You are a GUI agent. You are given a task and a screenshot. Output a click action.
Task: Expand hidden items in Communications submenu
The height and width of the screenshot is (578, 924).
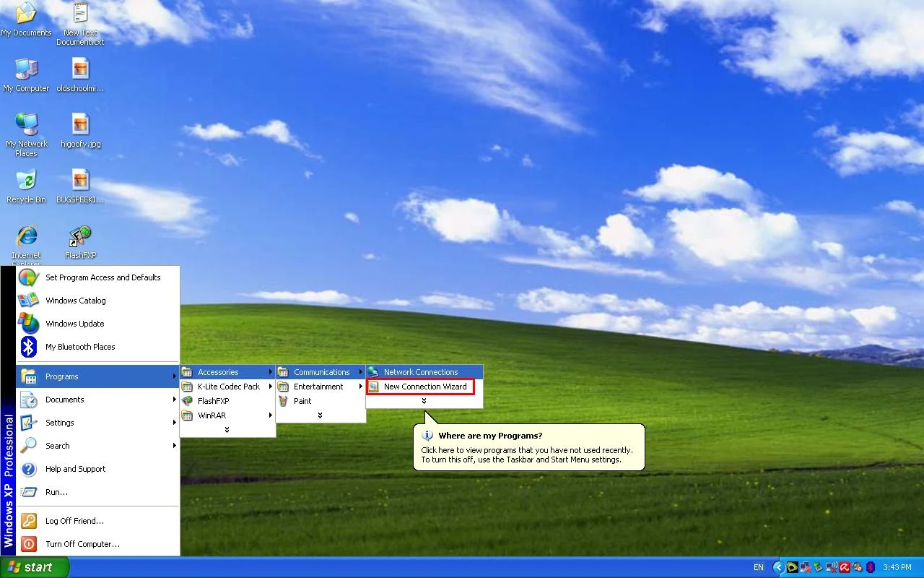pyautogui.click(x=424, y=401)
